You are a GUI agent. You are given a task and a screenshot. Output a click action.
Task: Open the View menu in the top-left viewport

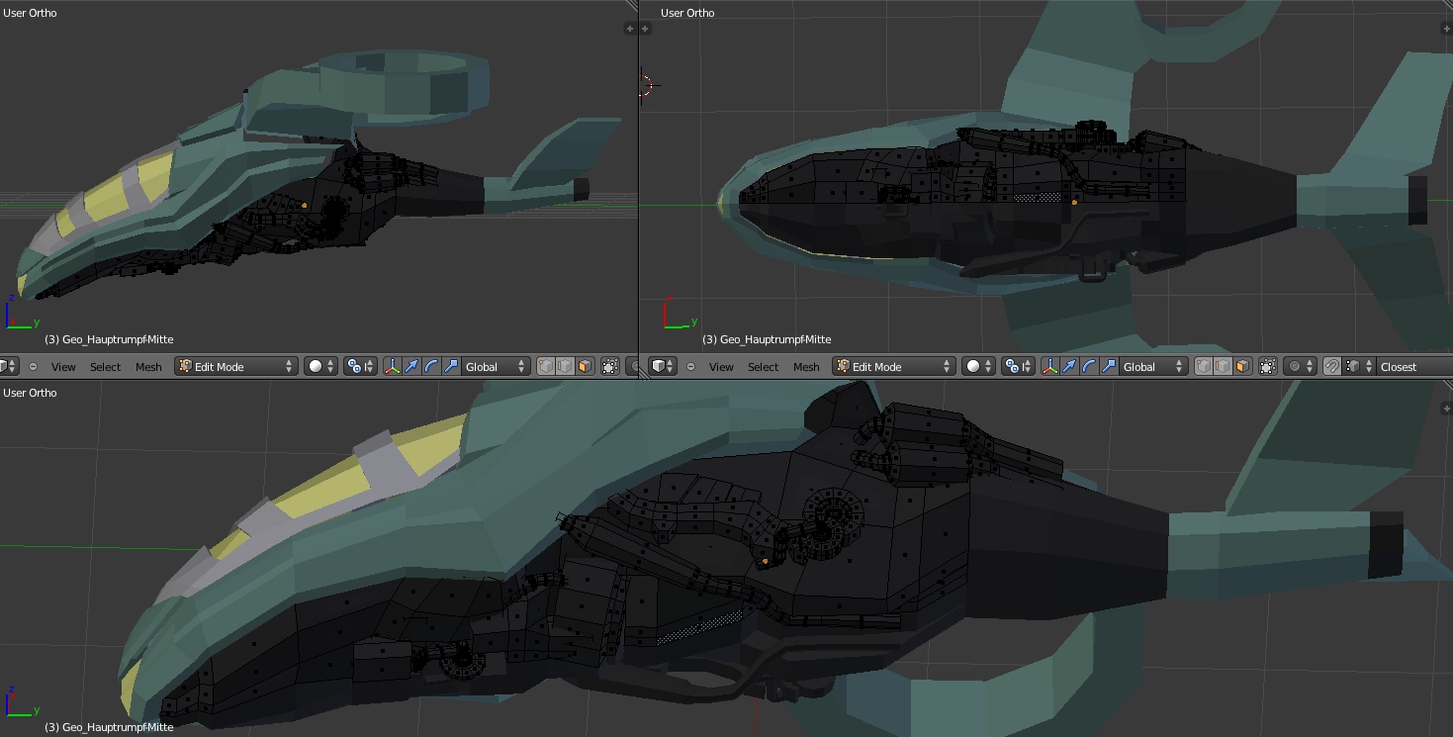click(x=63, y=367)
